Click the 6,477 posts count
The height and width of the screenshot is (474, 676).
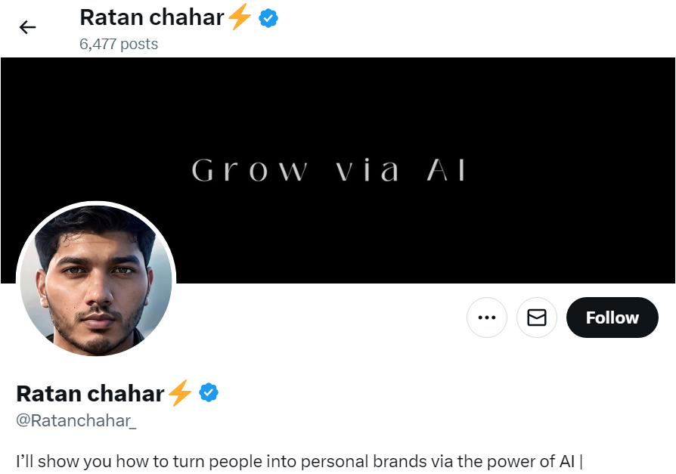coord(119,44)
